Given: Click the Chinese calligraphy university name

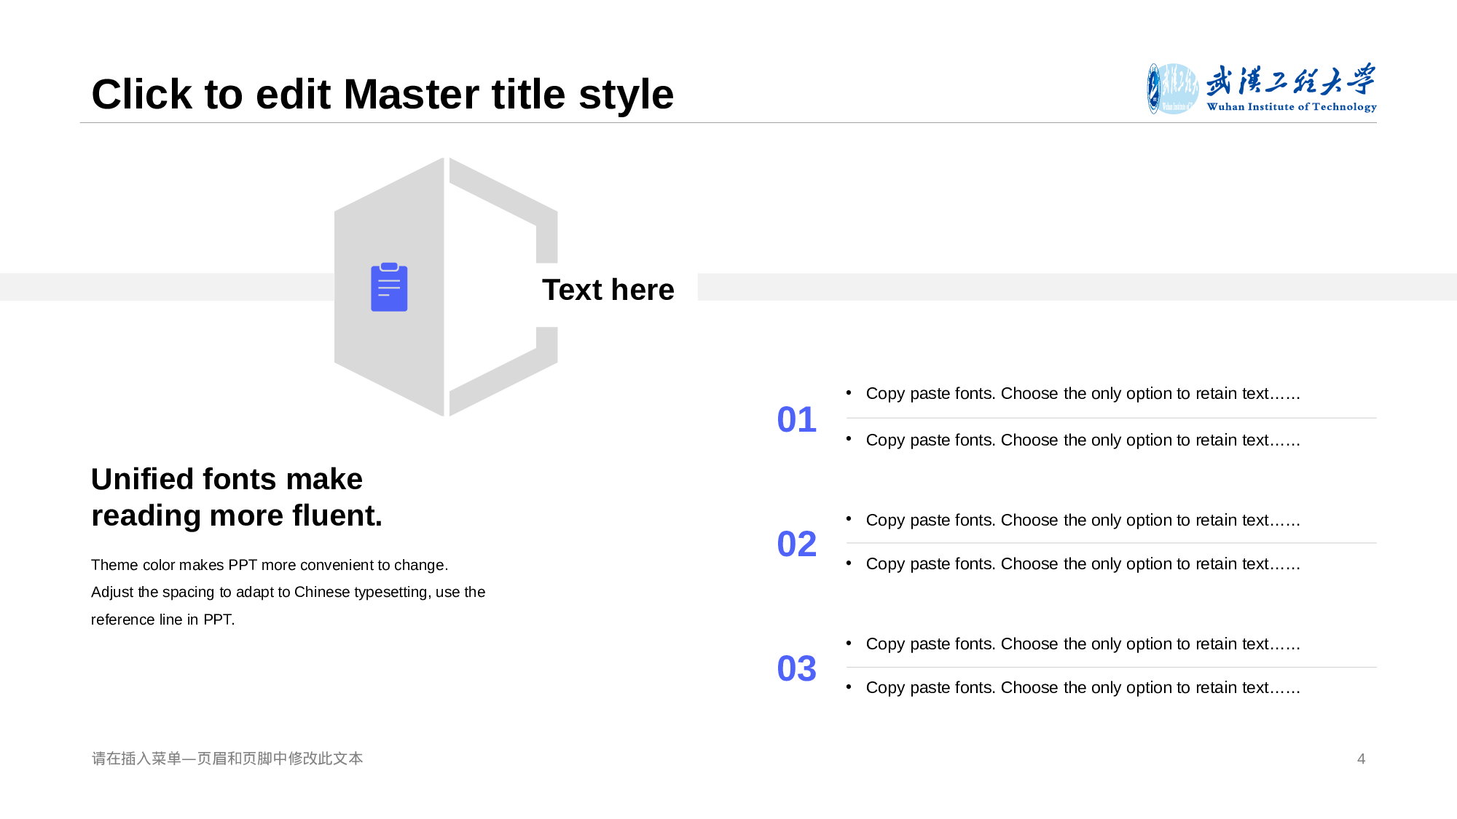Looking at the screenshot, I should [x=1290, y=80].
